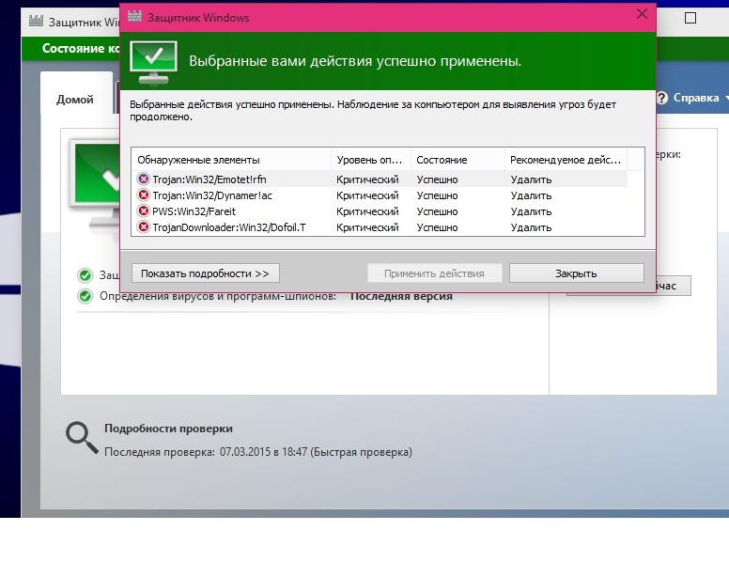The height and width of the screenshot is (577, 729).
Task: Select the PWS:Win32/Fareit entry
Action: [x=380, y=211]
